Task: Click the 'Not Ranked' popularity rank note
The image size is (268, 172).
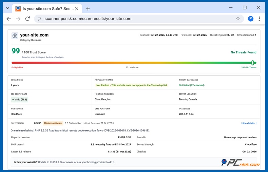Action: 132,85
